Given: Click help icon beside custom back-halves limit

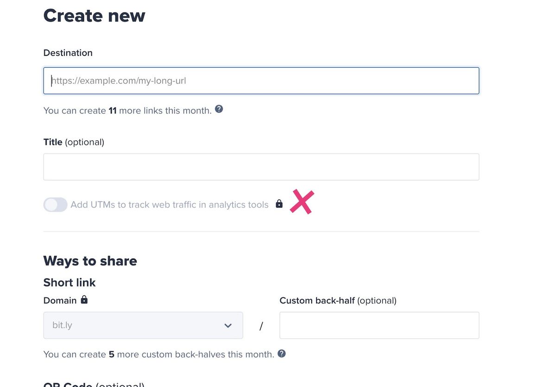Looking at the screenshot, I should [x=282, y=354].
